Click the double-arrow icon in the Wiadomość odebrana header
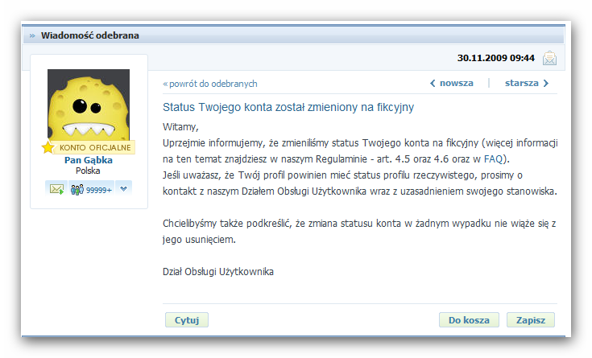592x358 pixels. coord(31,35)
